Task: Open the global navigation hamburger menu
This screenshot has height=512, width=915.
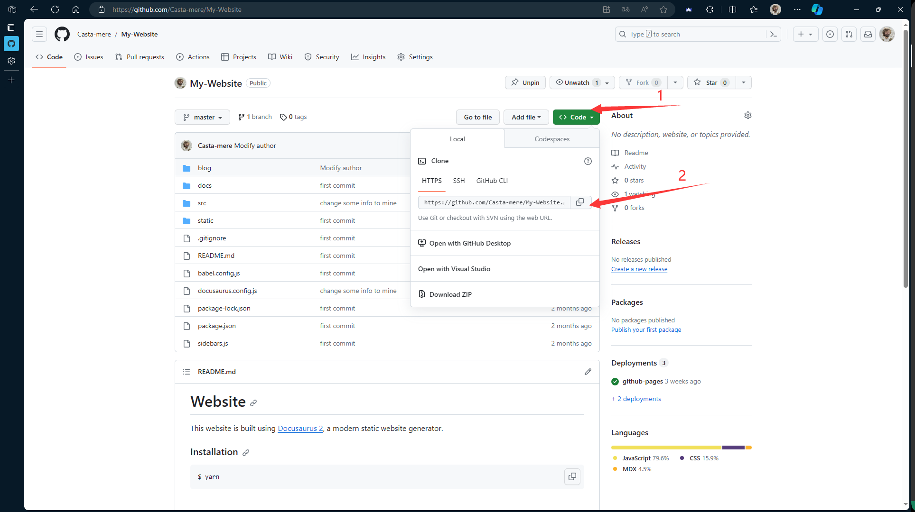Action: click(39, 34)
